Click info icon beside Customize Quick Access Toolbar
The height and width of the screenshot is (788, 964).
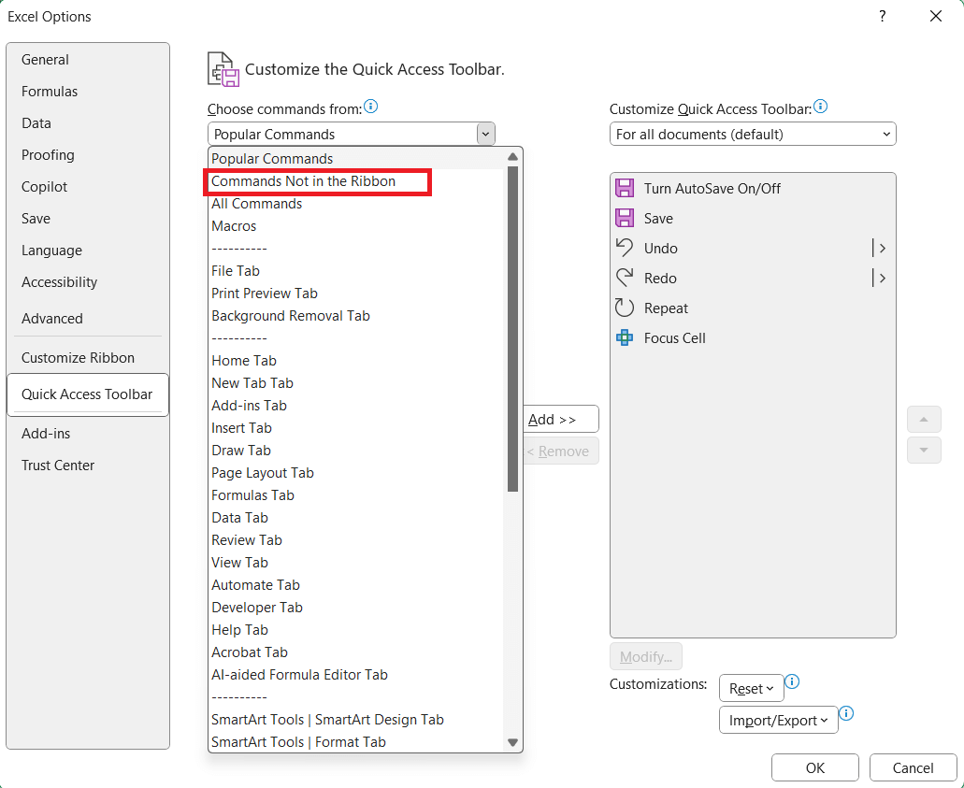[820, 107]
